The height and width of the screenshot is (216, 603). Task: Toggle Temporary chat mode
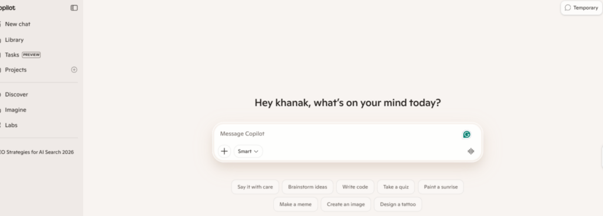pos(581,8)
